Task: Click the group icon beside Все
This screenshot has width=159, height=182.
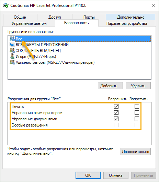Action: tap(12, 39)
